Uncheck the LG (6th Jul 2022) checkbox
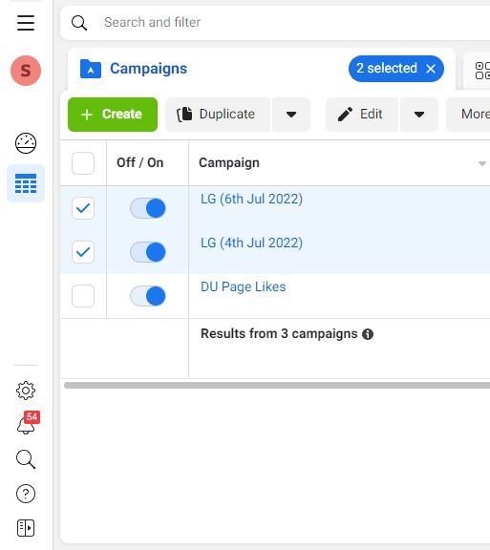The height and width of the screenshot is (550, 490). pyautogui.click(x=83, y=208)
